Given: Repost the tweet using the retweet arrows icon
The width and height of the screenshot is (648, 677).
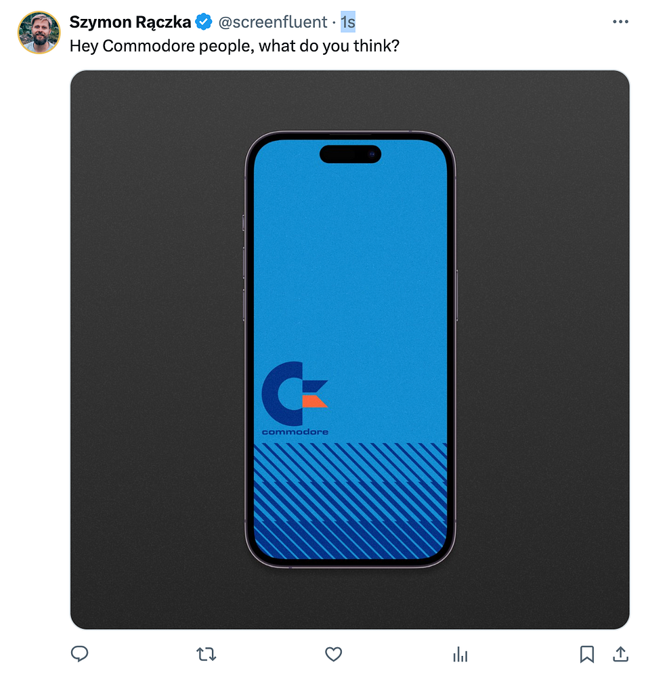Looking at the screenshot, I should [x=207, y=654].
